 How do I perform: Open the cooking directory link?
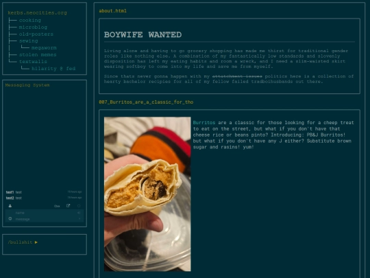tap(30, 21)
